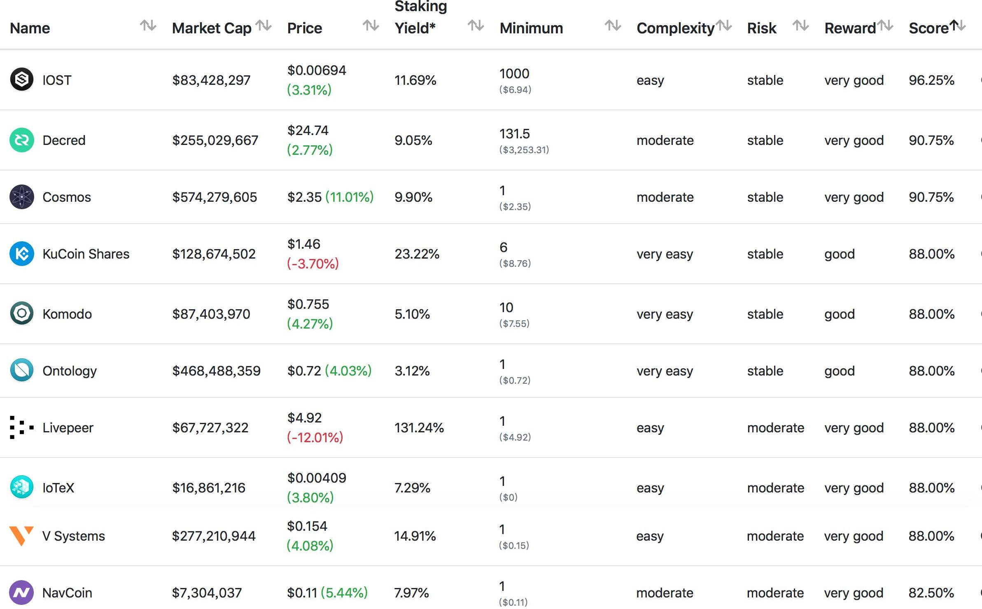Image resolution: width=982 pixels, height=609 pixels.
Task: Click the Risk column header text
Action: point(762,28)
